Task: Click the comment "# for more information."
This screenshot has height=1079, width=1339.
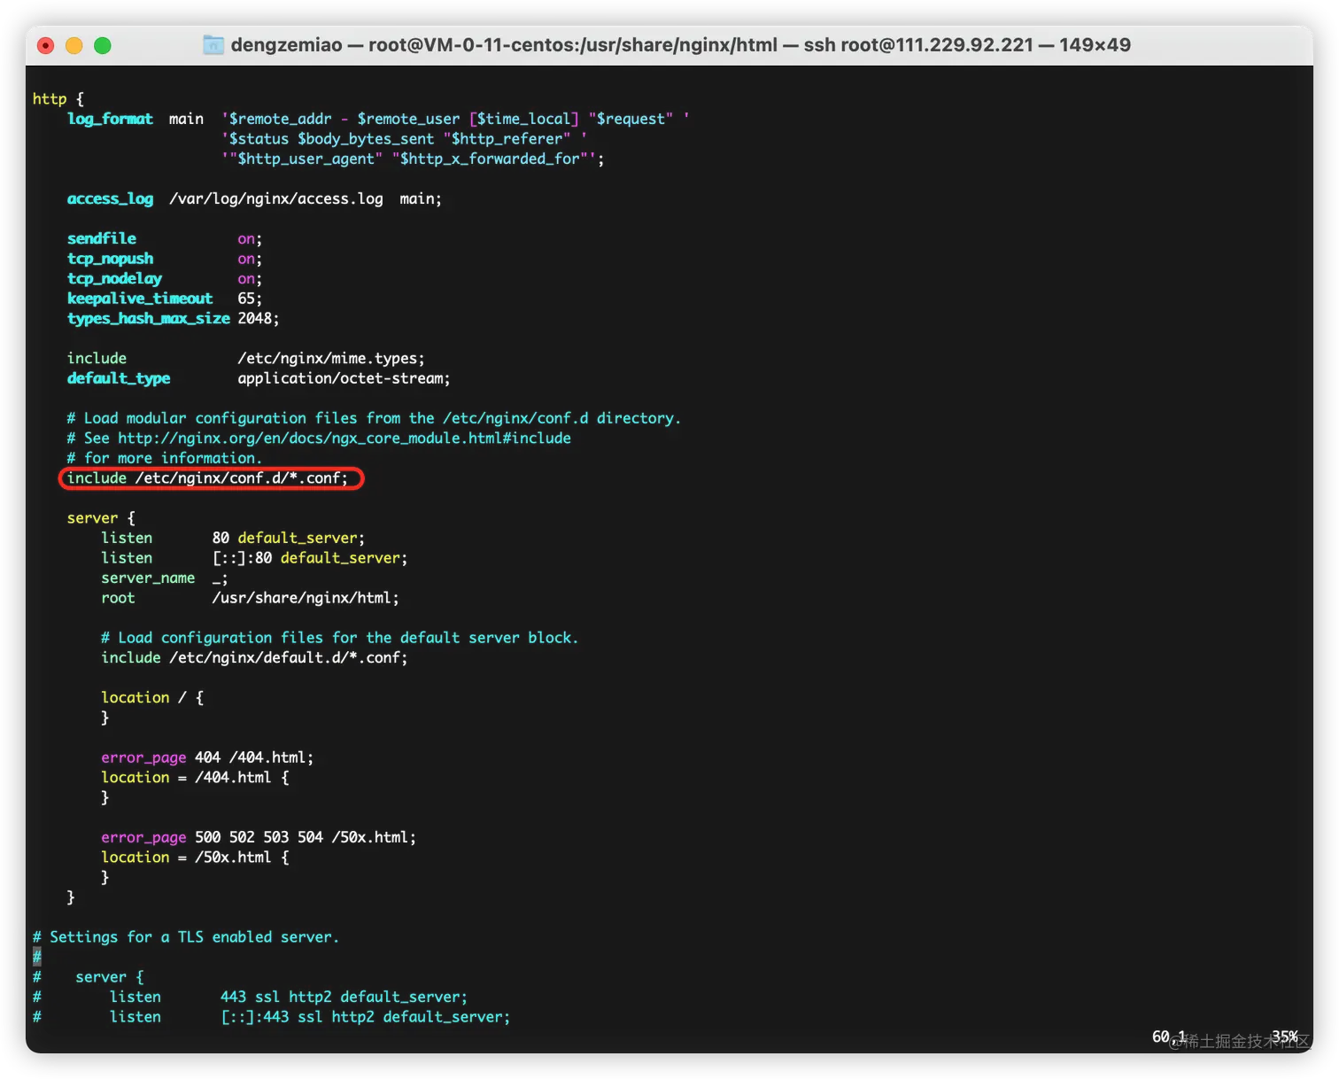Action: pos(165,458)
